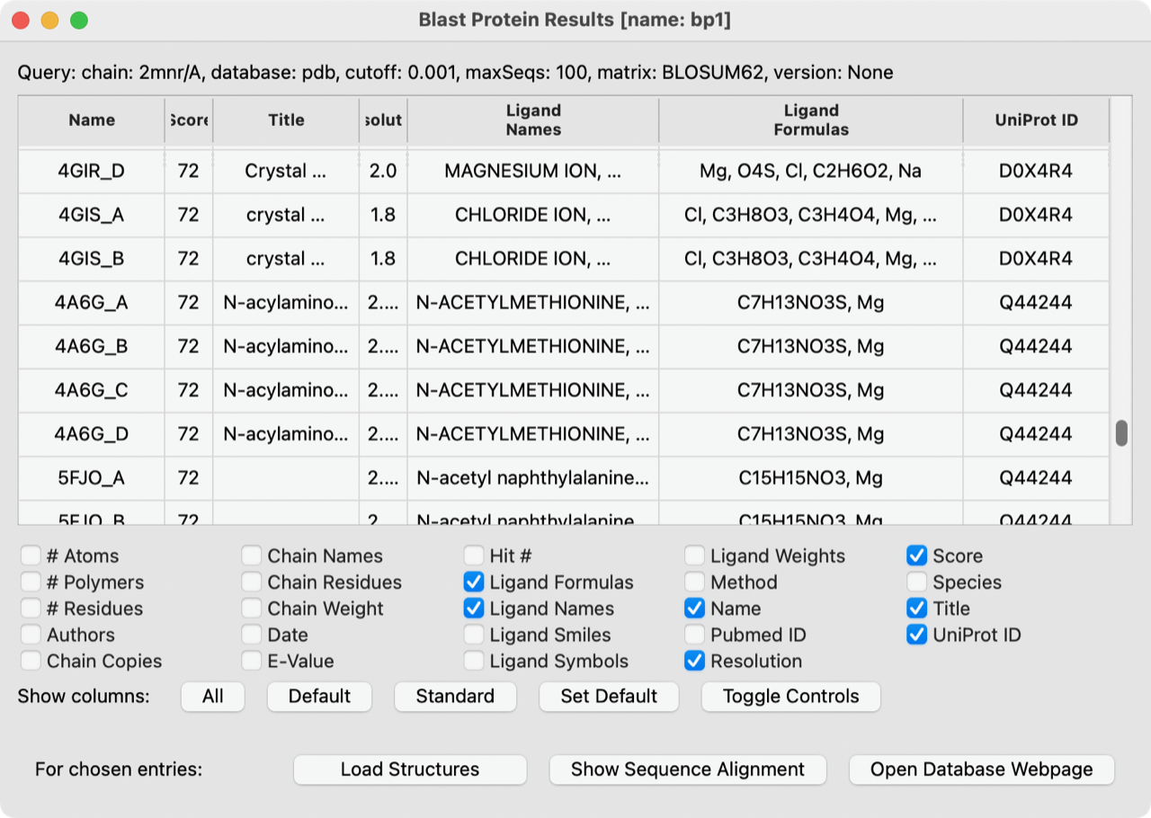Enable the Method column checkbox
The height and width of the screenshot is (818, 1151).
(x=694, y=582)
